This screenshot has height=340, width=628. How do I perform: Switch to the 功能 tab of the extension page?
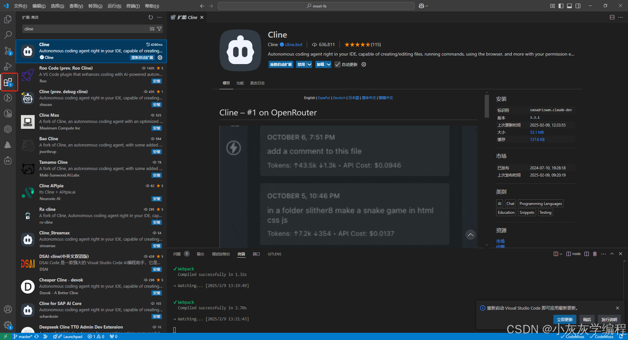tap(240, 83)
